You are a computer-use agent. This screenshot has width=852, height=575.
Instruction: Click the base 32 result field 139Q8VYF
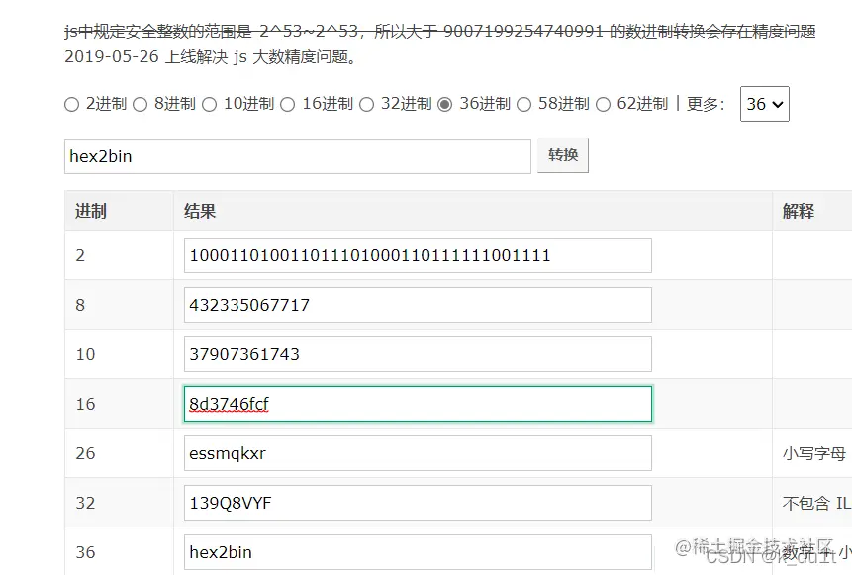[x=418, y=503]
